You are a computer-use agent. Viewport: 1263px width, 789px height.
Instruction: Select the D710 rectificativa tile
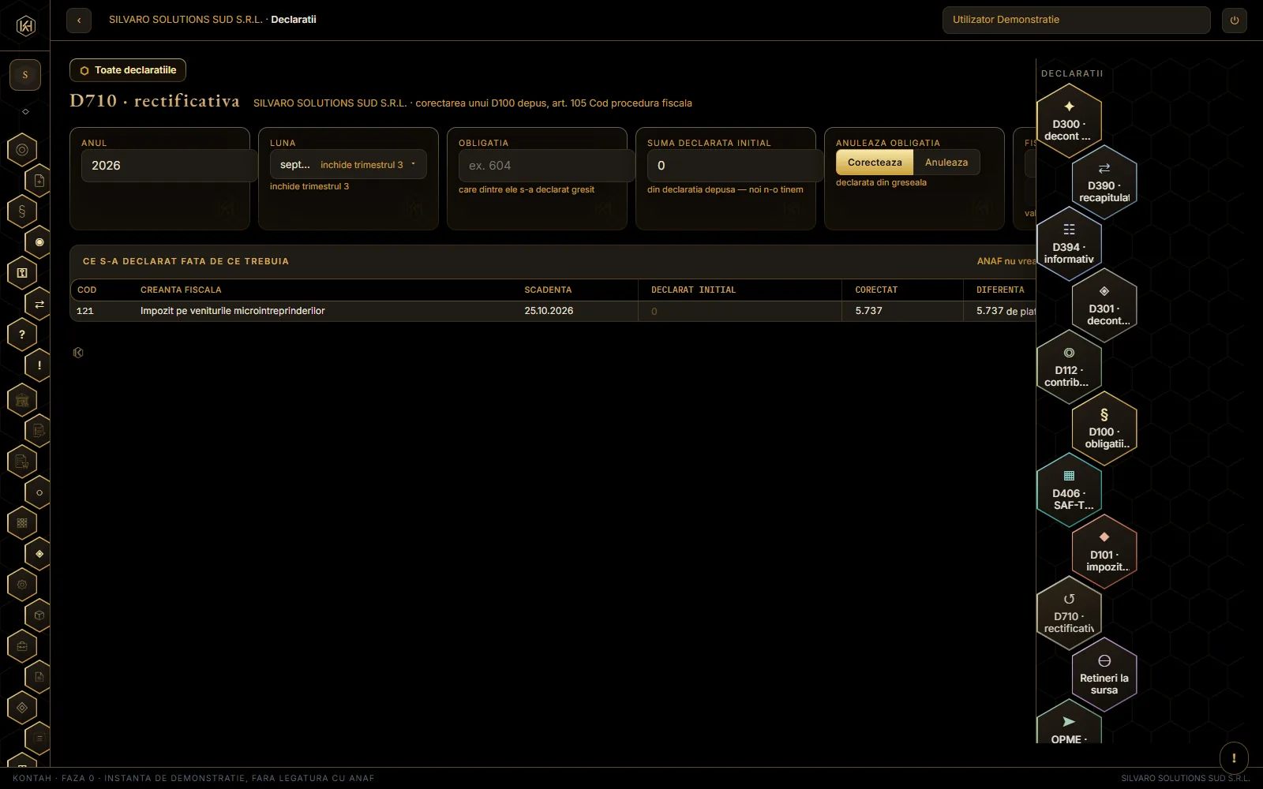pos(1069,614)
